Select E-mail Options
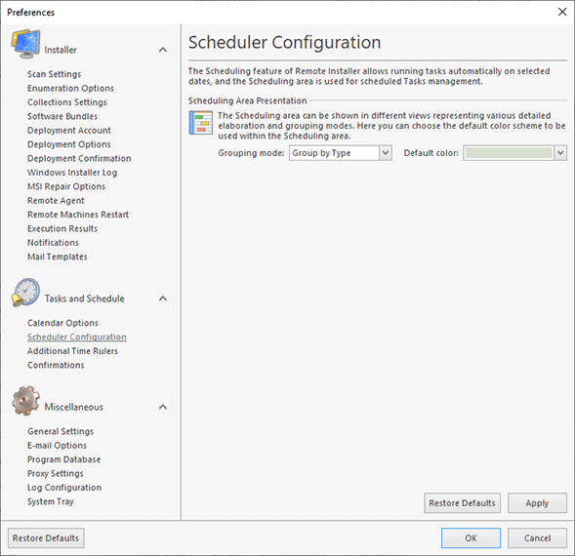The width and height of the screenshot is (575, 556). [x=57, y=446]
